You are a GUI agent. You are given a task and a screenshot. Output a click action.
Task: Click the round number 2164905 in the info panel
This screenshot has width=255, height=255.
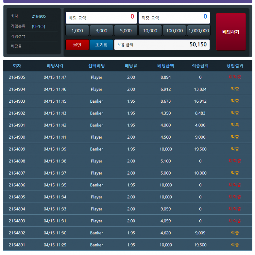pos(39,16)
